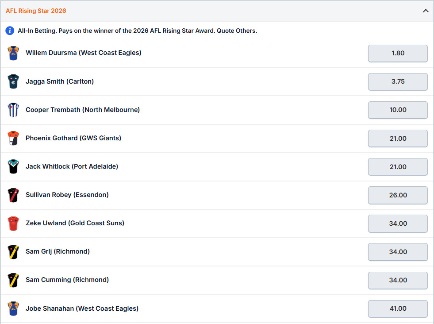The height and width of the screenshot is (324, 434).
Task: Collapse the AFL Rising Star 2026 section
Action: (426, 11)
